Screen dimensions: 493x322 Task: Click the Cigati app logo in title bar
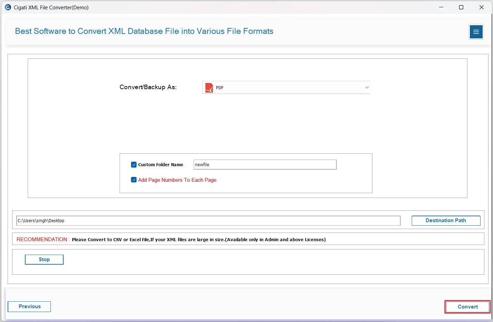[x=8, y=7]
